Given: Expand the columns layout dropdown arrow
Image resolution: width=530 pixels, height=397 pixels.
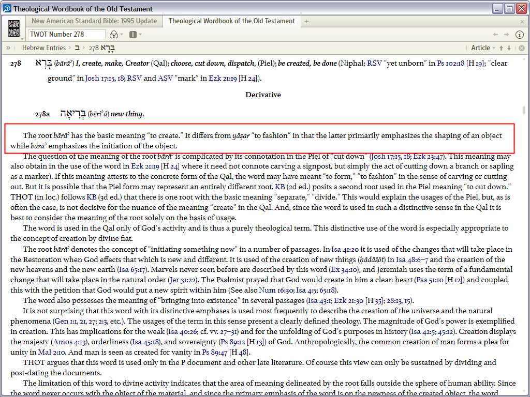Looking at the screenshot, I should coord(140,35).
